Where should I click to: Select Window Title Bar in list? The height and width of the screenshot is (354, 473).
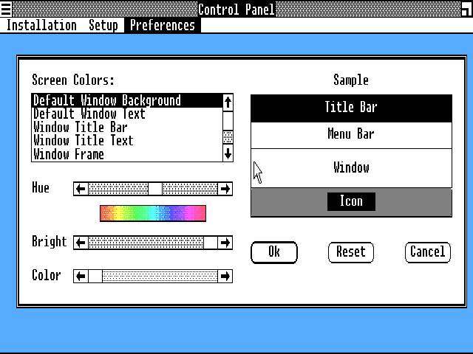point(127,128)
